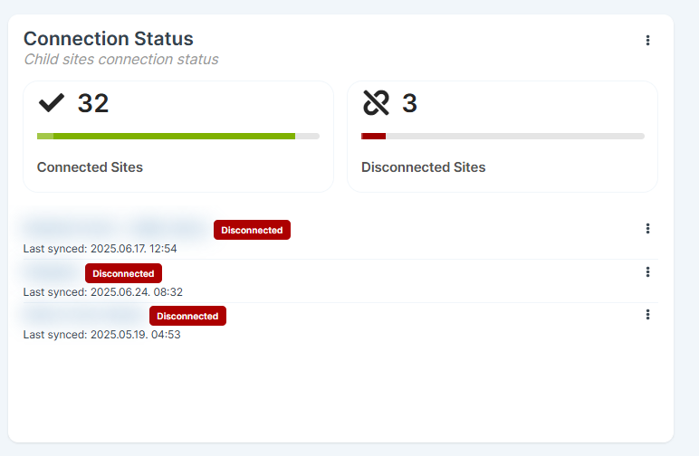Click the Disconnected badge above 12:54 sync

(252, 230)
